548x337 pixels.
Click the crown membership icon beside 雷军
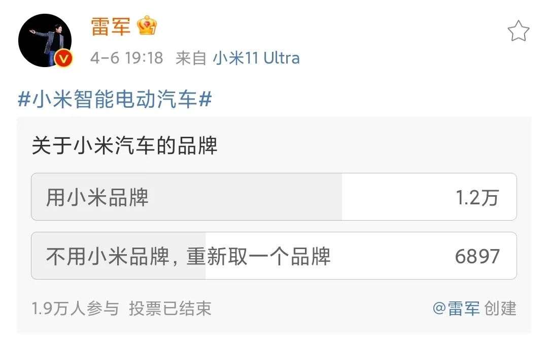tap(147, 25)
